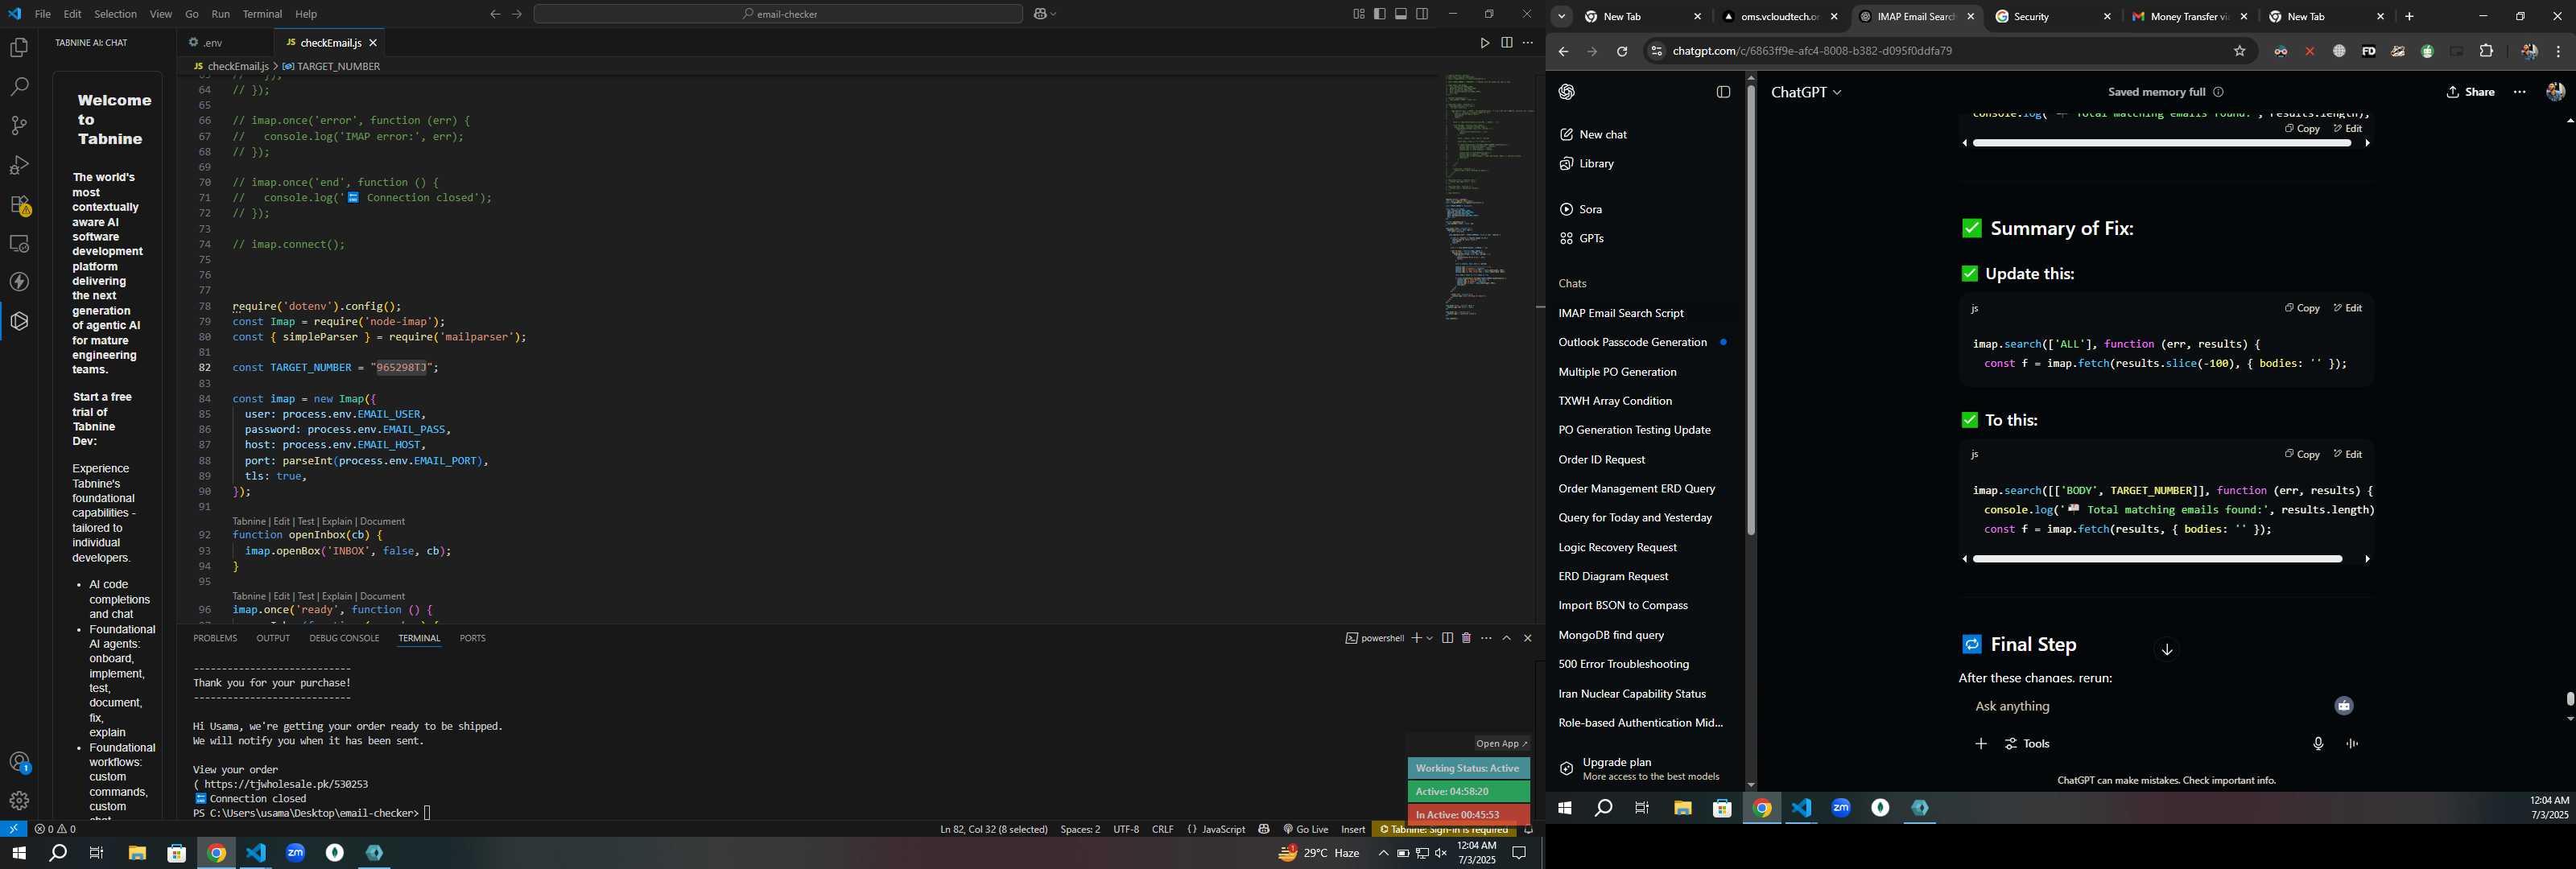Open the Terminal menu in VS Code
The width and height of the screenshot is (2576, 869).
[262, 14]
